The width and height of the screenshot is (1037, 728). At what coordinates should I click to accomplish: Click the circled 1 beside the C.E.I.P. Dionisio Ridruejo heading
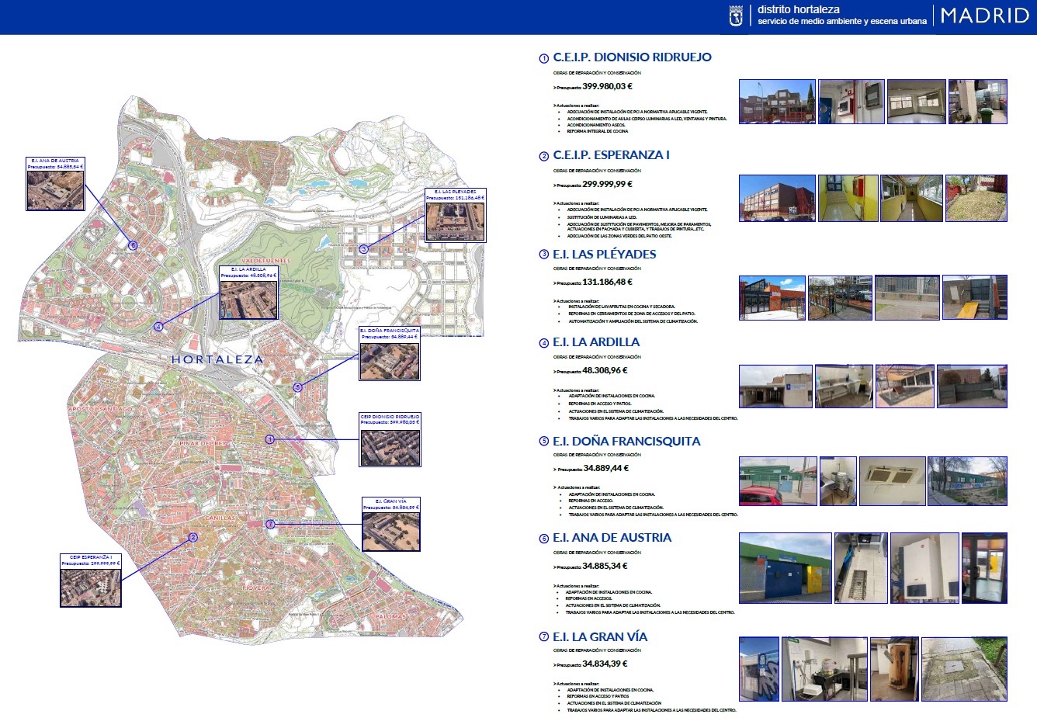coord(543,58)
